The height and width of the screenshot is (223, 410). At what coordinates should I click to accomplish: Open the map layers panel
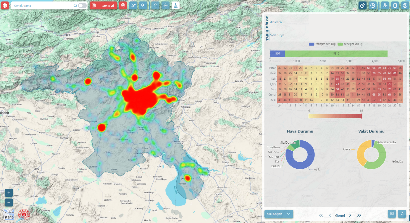coord(5,5)
